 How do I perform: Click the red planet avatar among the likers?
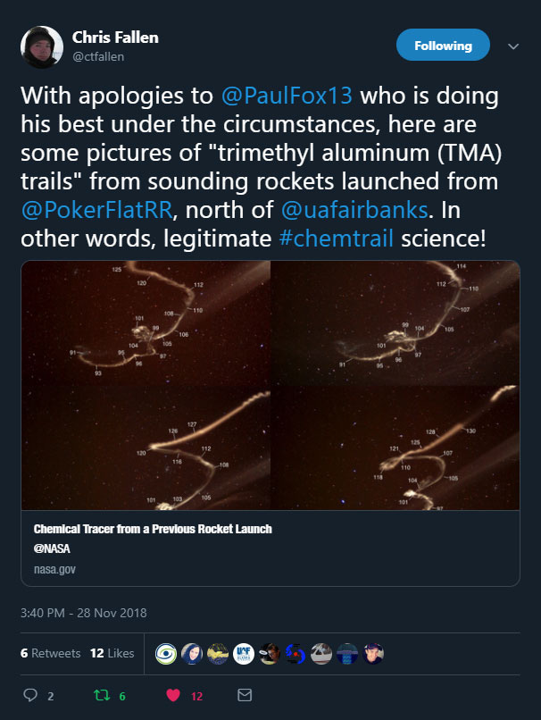click(x=297, y=653)
